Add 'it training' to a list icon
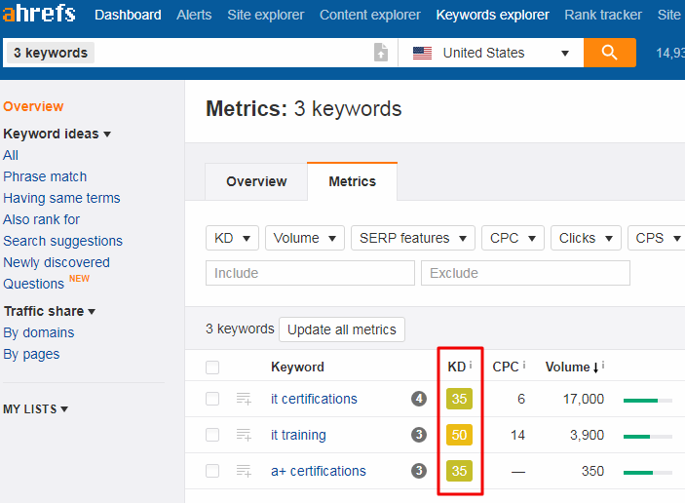The width and height of the screenshot is (685, 503). click(244, 435)
